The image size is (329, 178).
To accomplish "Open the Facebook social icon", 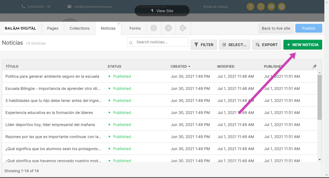I will pyautogui.click(x=250, y=7).
